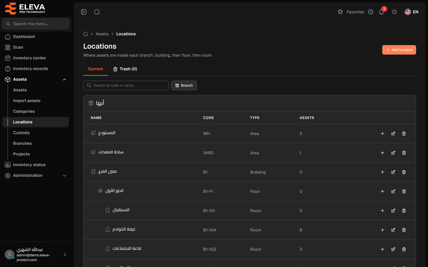The image size is (428, 267).
Task: Add child under YARD row
Action: click(x=383, y=153)
